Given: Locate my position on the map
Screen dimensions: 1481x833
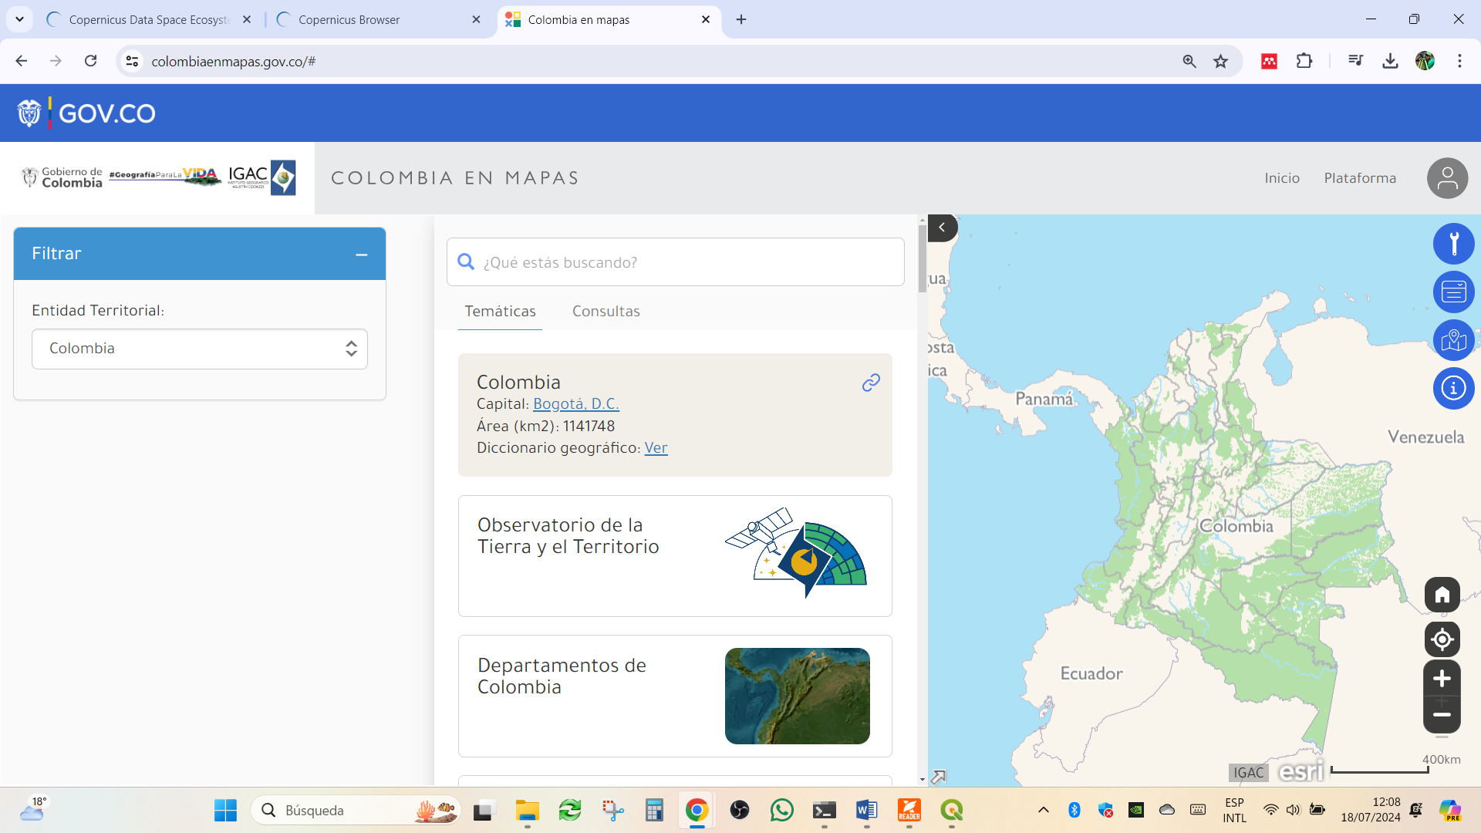Looking at the screenshot, I should click(1442, 639).
